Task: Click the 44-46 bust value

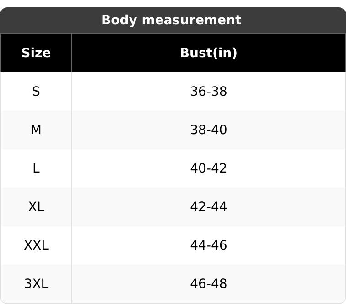Action: click(x=208, y=245)
